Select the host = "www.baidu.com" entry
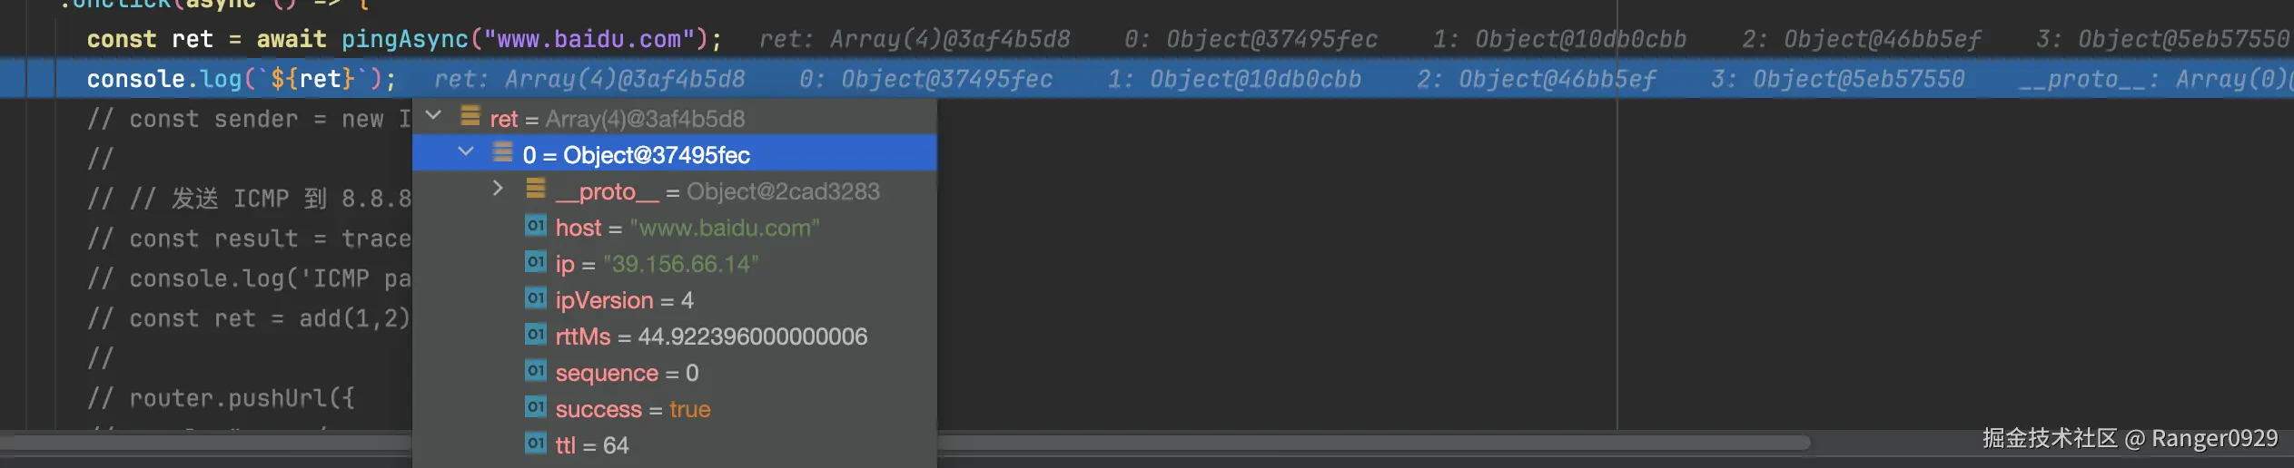This screenshot has width=2294, height=468. pyautogui.click(x=675, y=228)
